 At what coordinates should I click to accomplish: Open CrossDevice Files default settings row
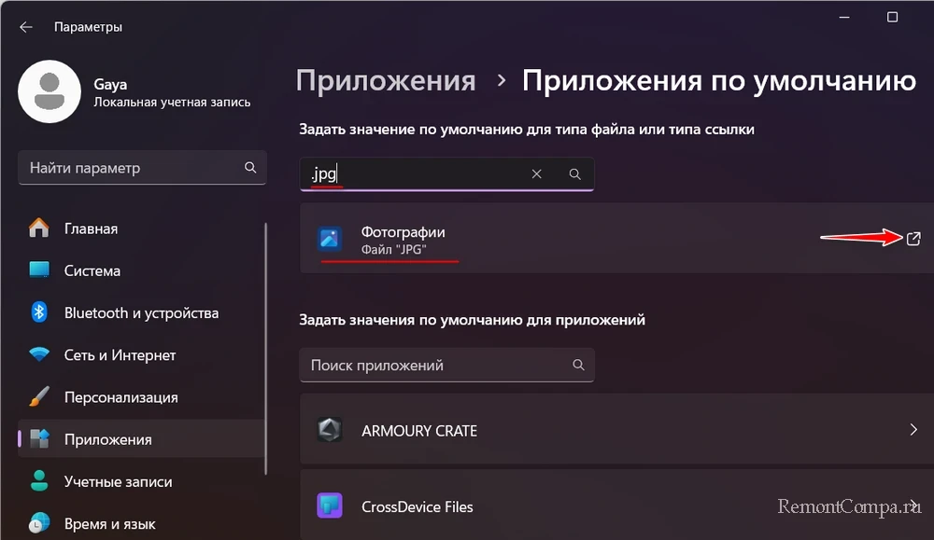pyautogui.click(x=616, y=505)
